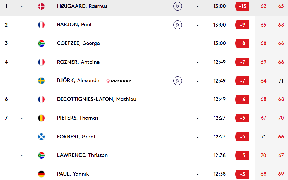
Task: Click the Denmark flag icon beside Højgaard
Action: coord(41,6)
